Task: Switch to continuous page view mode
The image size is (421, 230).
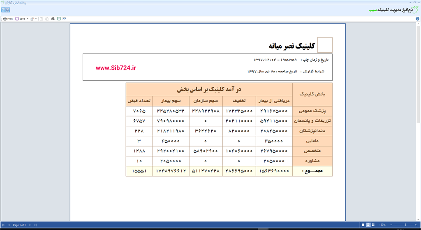Action: coord(368,225)
